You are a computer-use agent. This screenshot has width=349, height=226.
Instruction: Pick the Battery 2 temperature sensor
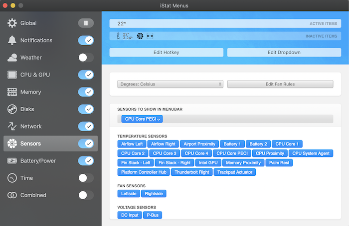tap(258, 144)
